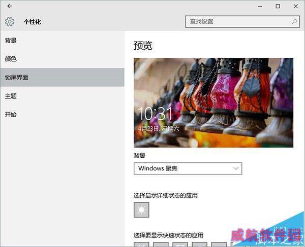Click the 预览 heading text
This screenshot has height=247, width=305.
(x=143, y=46)
